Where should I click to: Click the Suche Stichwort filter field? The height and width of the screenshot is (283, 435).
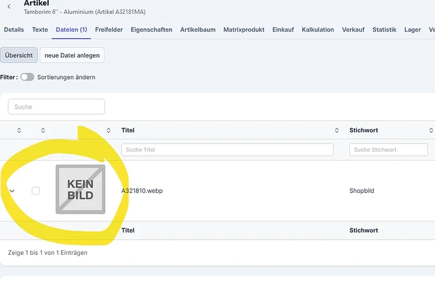pos(388,150)
